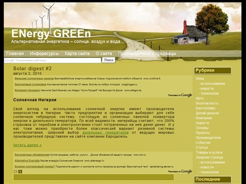Open the Статьи category
The image size is (246, 184).
202,147
